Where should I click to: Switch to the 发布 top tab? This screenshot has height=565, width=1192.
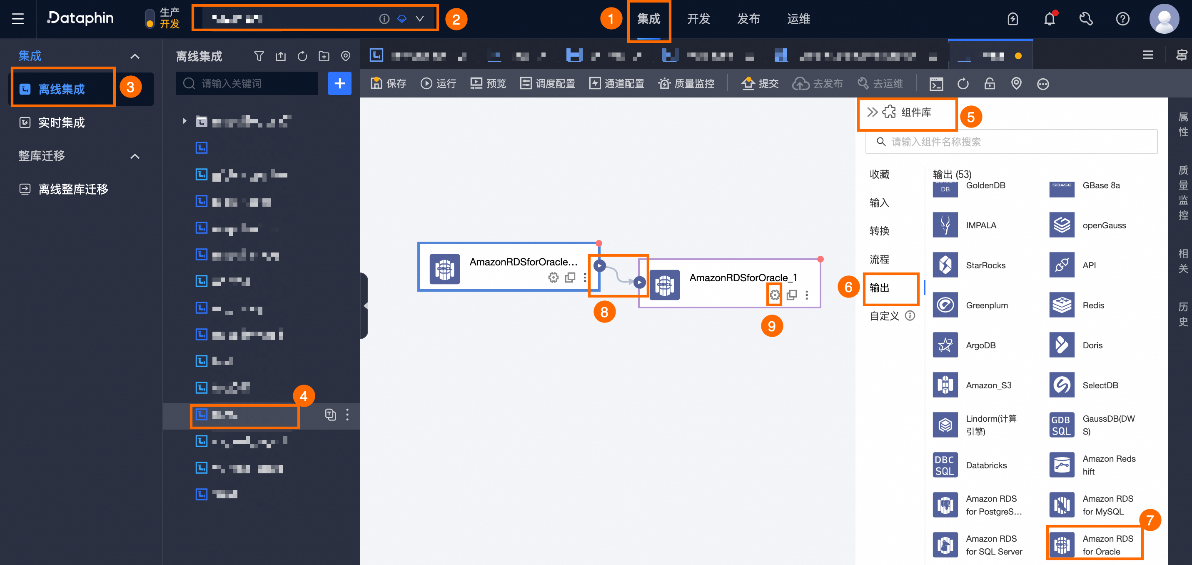pos(748,19)
